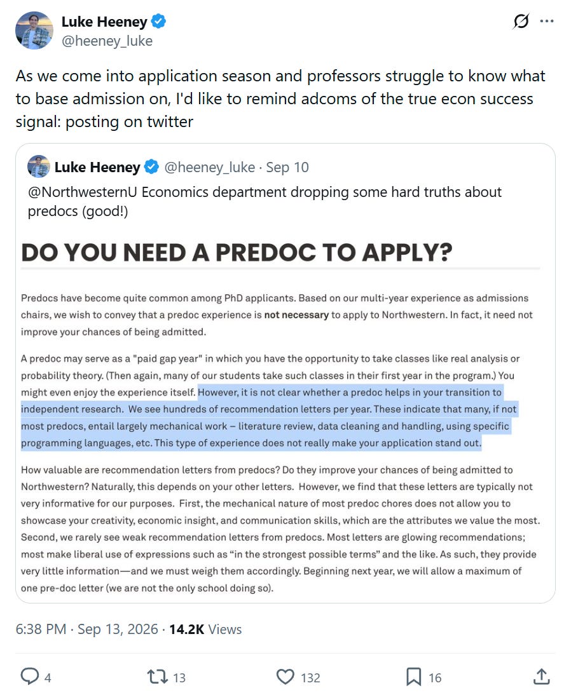Click the blue verified badge beside top name
571x695 pixels.
pos(158,21)
